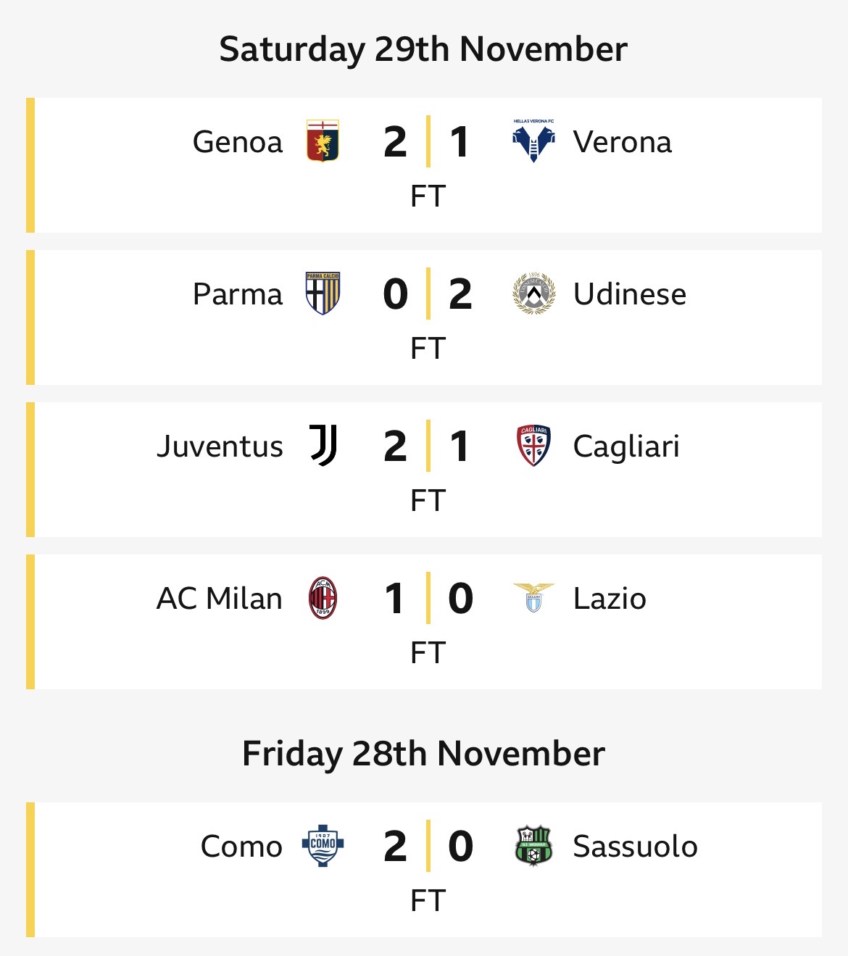Click the Friday 28th November heading

[x=423, y=754]
